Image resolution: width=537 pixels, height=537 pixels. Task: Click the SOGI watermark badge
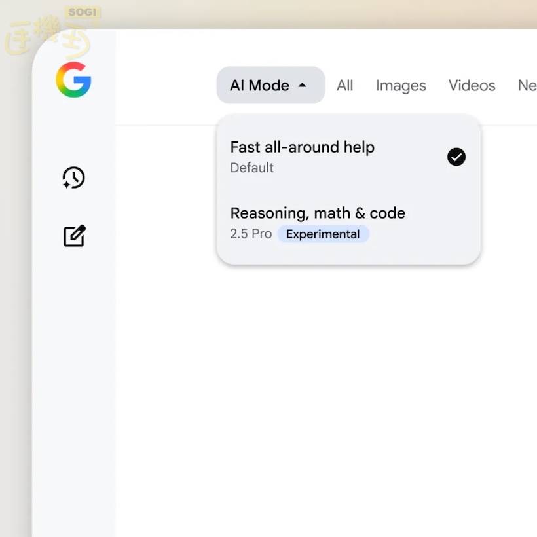[x=81, y=13]
